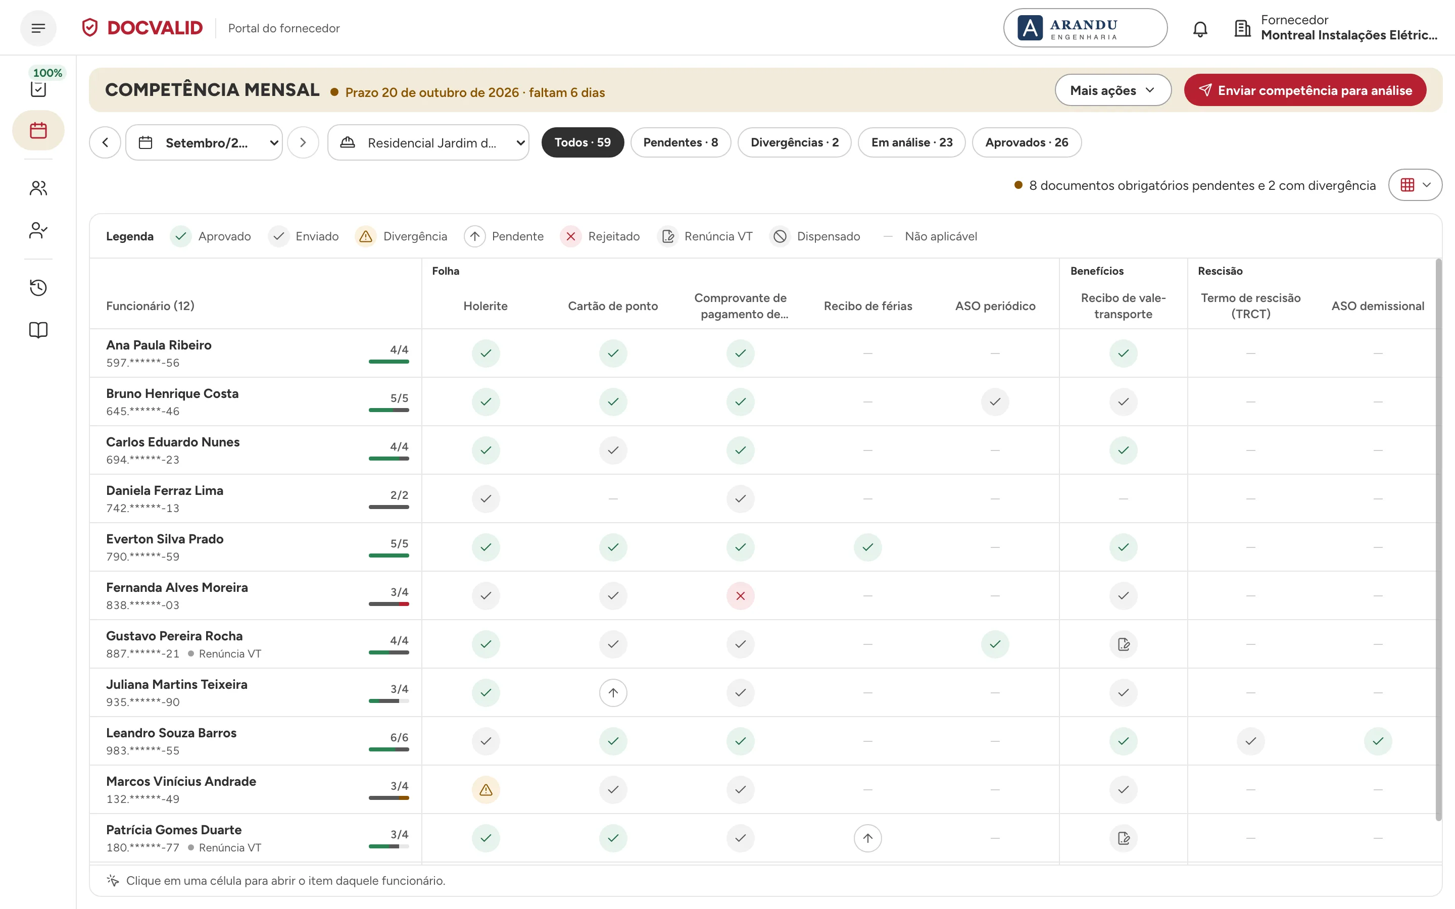Open Leandro Souza Barros's termo de rescisão cell

coord(1250,741)
